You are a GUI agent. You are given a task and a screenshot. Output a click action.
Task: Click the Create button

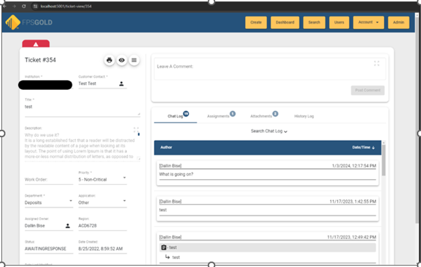(x=256, y=22)
